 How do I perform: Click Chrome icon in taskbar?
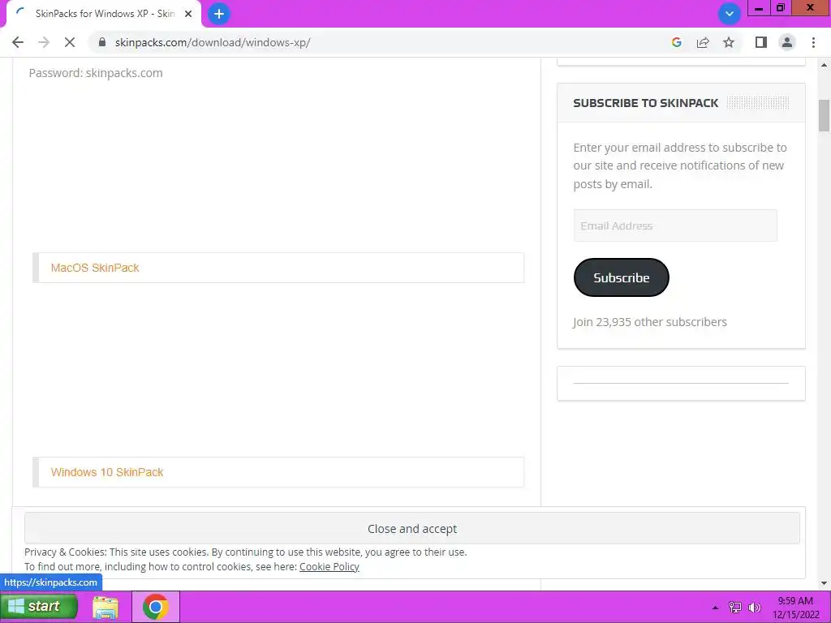[x=155, y=607]
